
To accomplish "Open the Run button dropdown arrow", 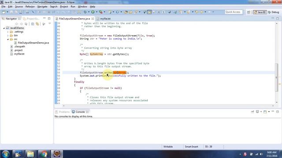I will tap(96, 12).
